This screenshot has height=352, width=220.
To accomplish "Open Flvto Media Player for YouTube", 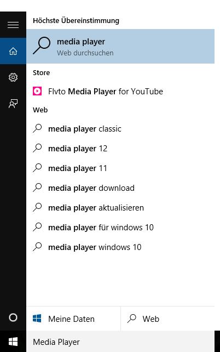I will point(120,92).
